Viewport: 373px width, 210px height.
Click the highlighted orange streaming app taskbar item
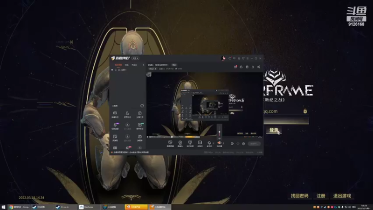136,207
